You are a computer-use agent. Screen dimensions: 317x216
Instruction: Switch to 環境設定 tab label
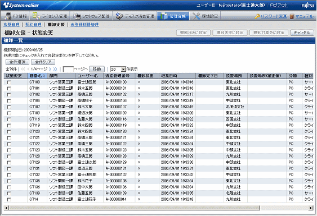pos(210,16)
